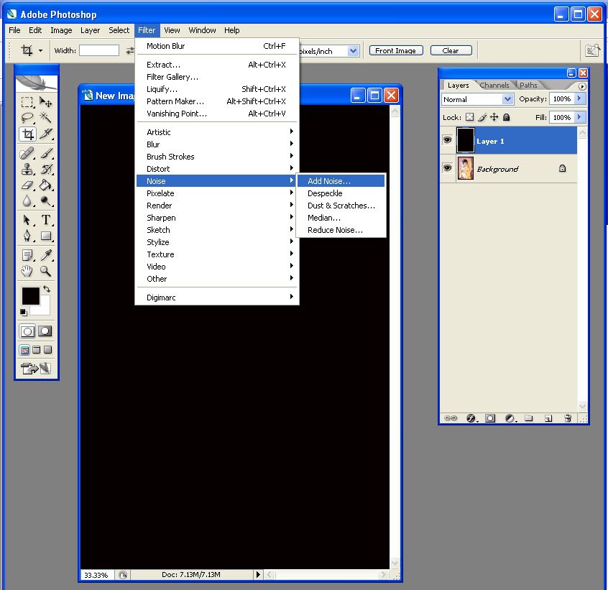Select the Clone Stamp tool
Viewport: 608px width, 590px height.
27,170
